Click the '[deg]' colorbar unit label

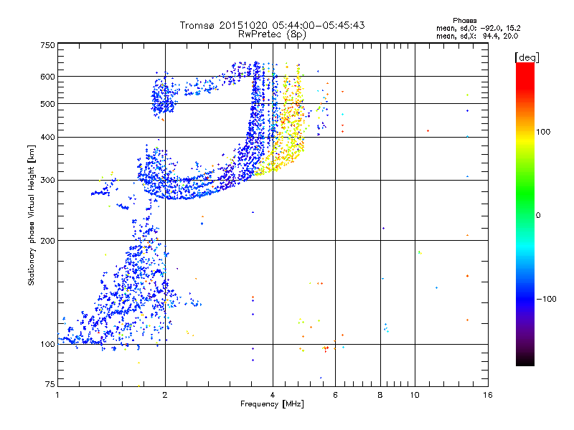[527, 58]
